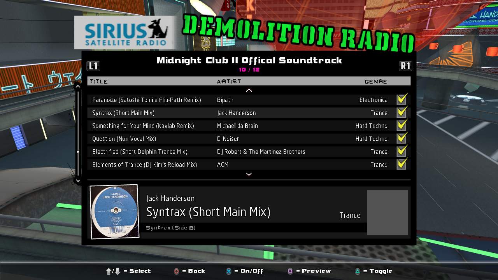Click the vertical scrollbar track on left
Viewport: 498px width, 280px height.
[x=78, y=132]
